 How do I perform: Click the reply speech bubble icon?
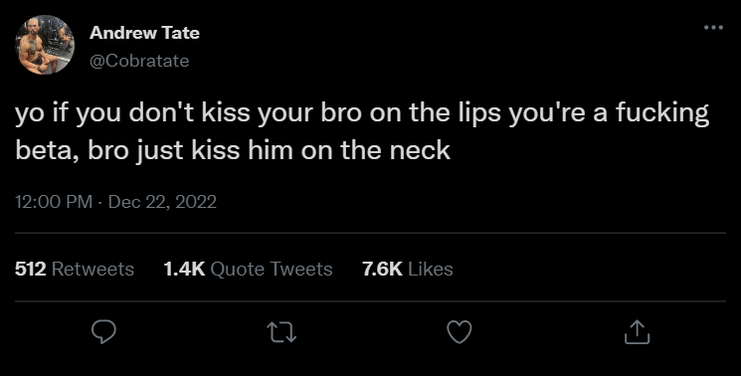click(103, 331)
